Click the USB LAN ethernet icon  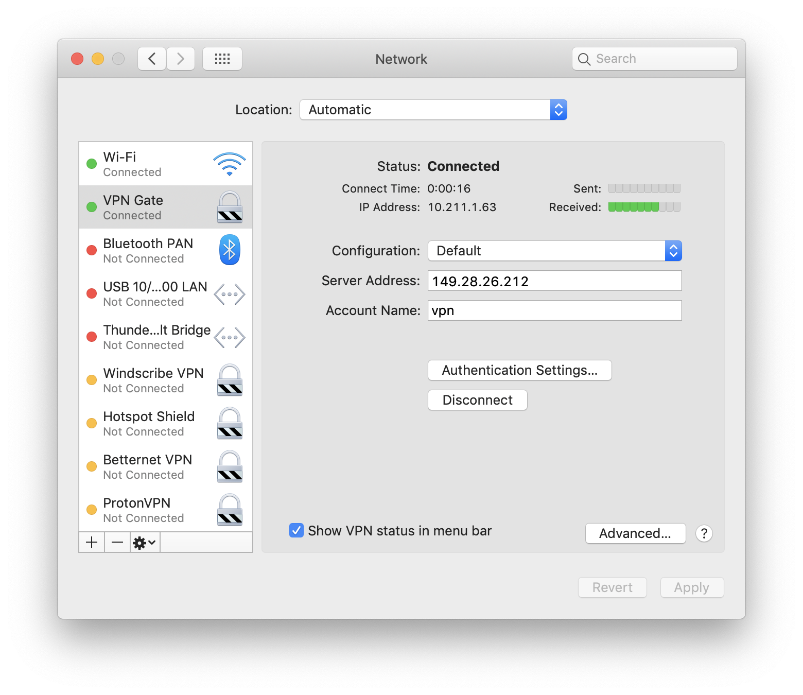coord(230,294)
